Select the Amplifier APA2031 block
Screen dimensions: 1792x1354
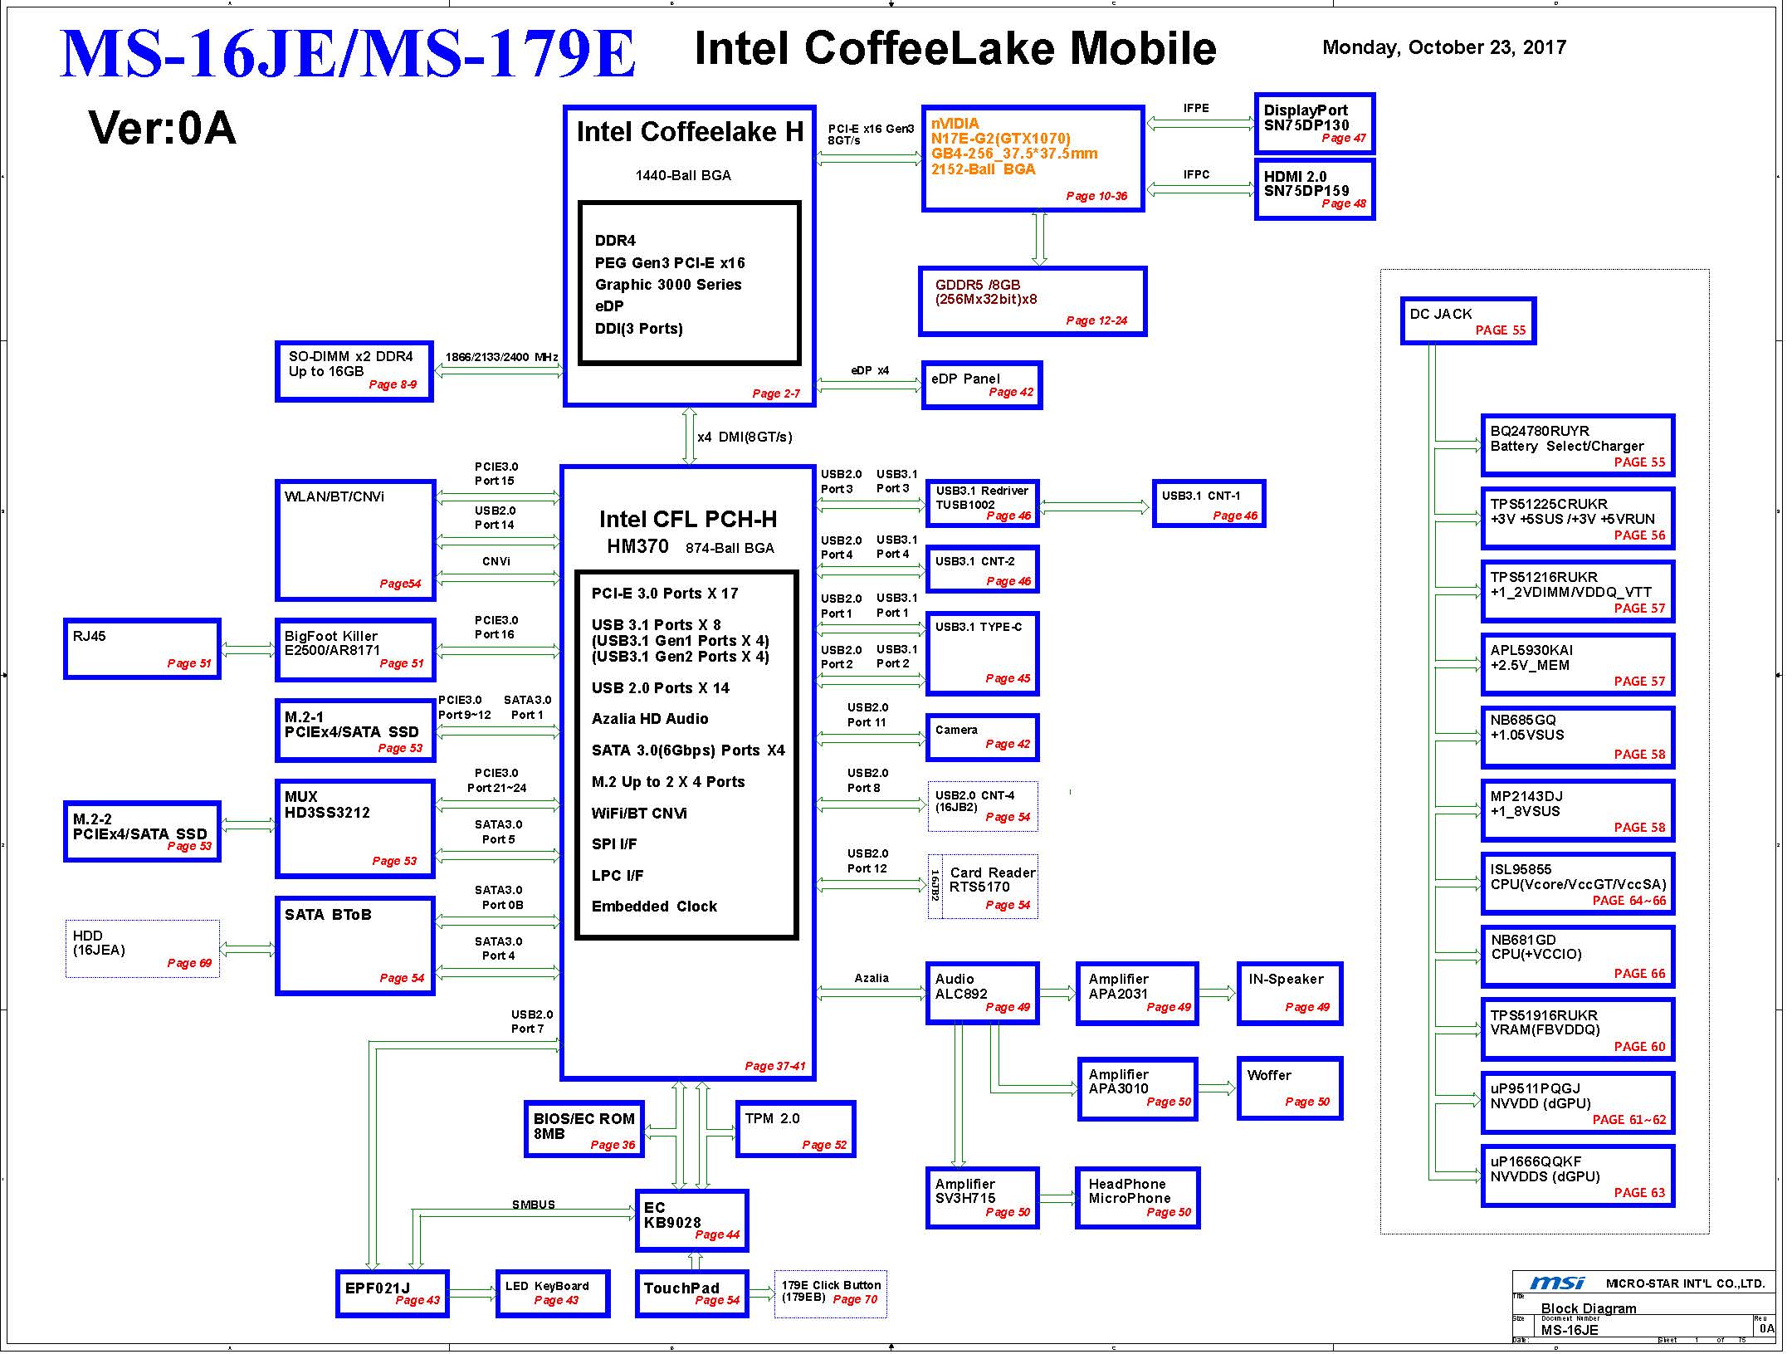pyautogui.click(x=1137, y=994)
